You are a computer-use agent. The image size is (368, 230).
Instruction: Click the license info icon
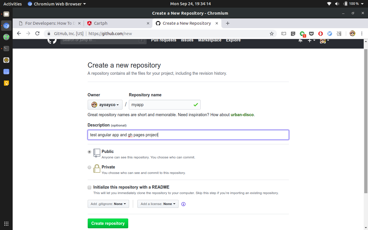click(183, 204)
